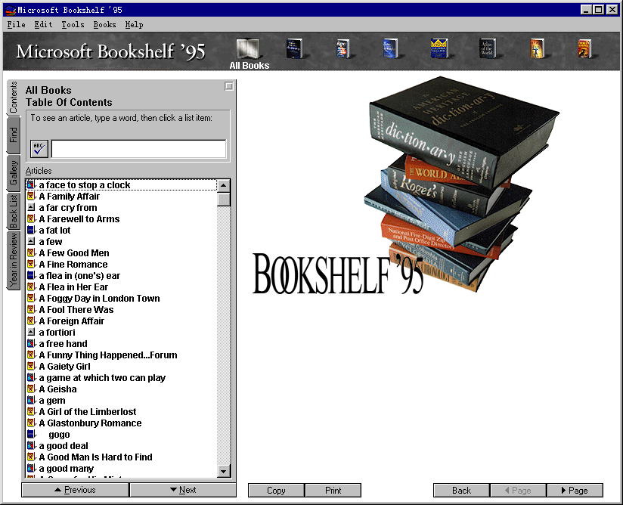Click the Copy button
This screenshot has width=623, height=505.
click(x=276, y=491)
